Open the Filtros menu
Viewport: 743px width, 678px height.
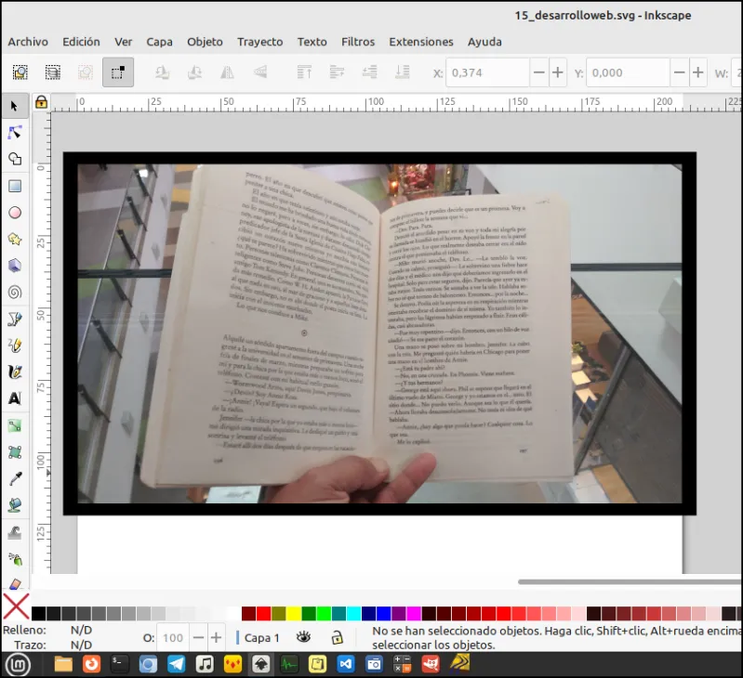(x=358, y=42)
